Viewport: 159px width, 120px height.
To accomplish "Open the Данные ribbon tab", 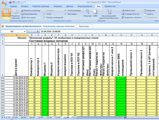I will tap(70, 6).
